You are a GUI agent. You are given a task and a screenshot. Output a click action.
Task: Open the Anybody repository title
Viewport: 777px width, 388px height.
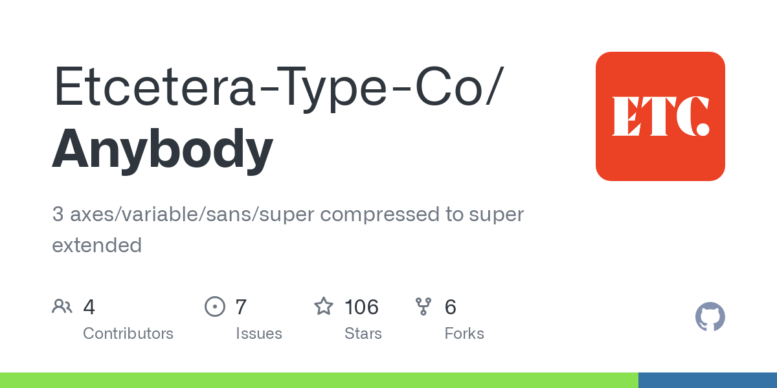pos(163,149)
